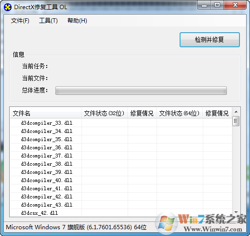250x236 pixels.
Task: Maximize the DirectX repair window
Action: pyautogui.click(x=217, y=5)
